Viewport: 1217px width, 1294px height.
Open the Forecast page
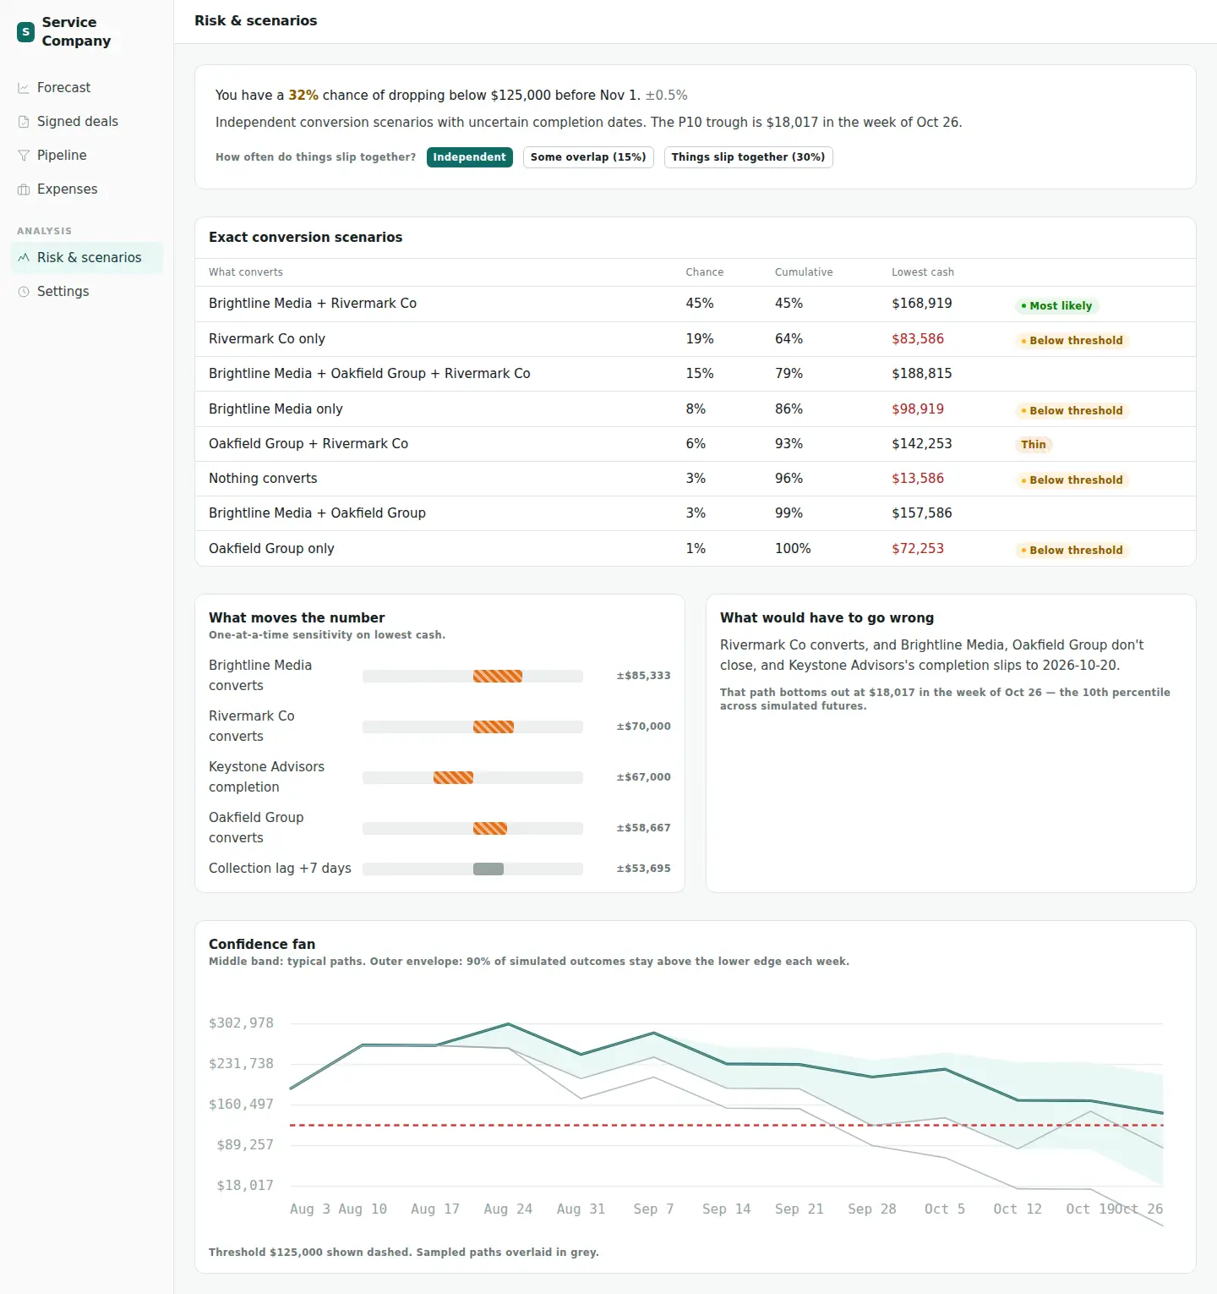point(86,88)
